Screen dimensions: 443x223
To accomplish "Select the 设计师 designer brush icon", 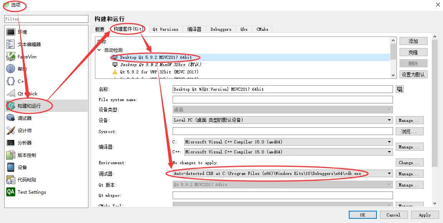I will click(x=11, y=130).
